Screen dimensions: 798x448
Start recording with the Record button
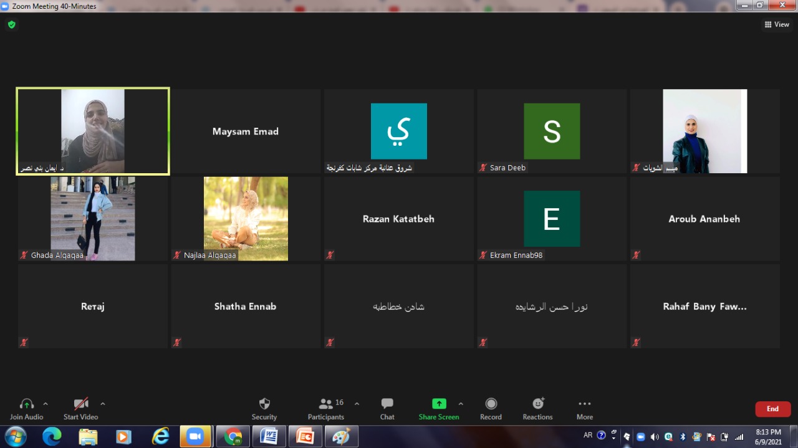(x=491, y=408)
